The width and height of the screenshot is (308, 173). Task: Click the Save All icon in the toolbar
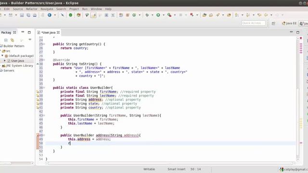[28, 15]
